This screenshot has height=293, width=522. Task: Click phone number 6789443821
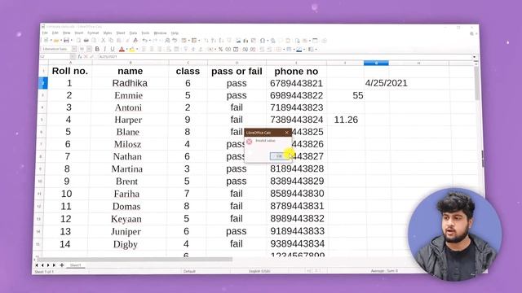click(x=296, y=83)
